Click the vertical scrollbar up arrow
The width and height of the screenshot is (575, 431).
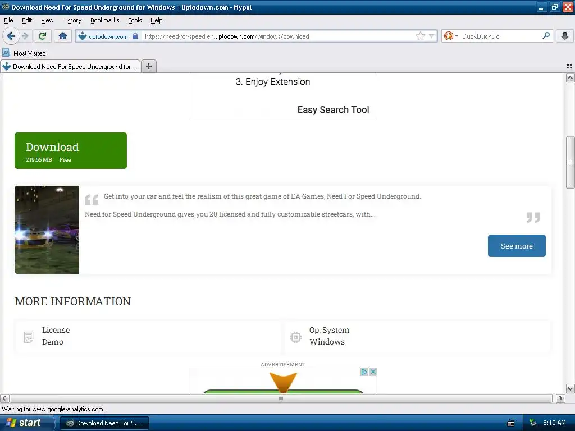(570, 78)
